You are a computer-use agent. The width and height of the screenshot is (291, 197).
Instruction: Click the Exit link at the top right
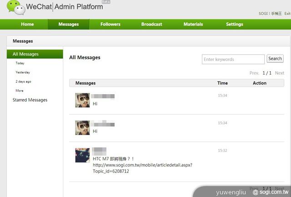287,14
